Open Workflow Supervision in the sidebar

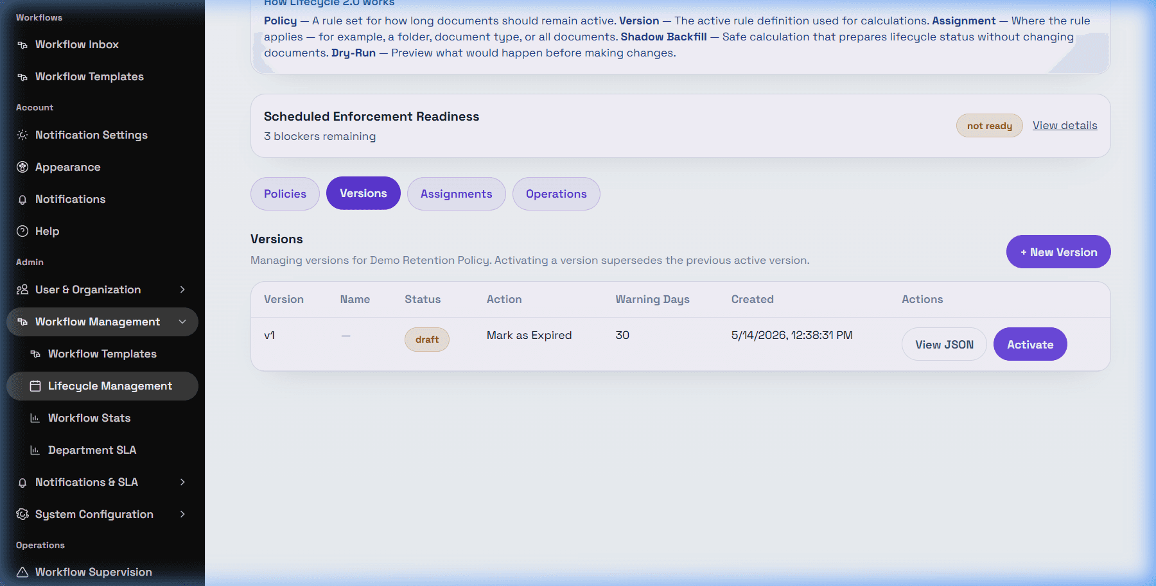pos(102,572)
